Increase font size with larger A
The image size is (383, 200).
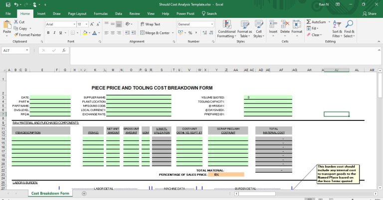click(x=92, y=24)
